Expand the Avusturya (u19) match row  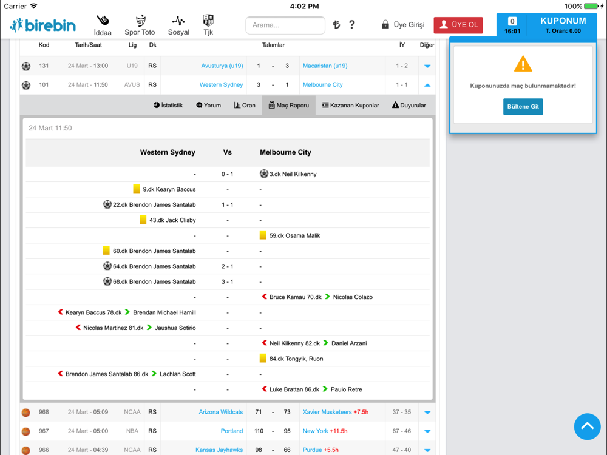[427, 66]
